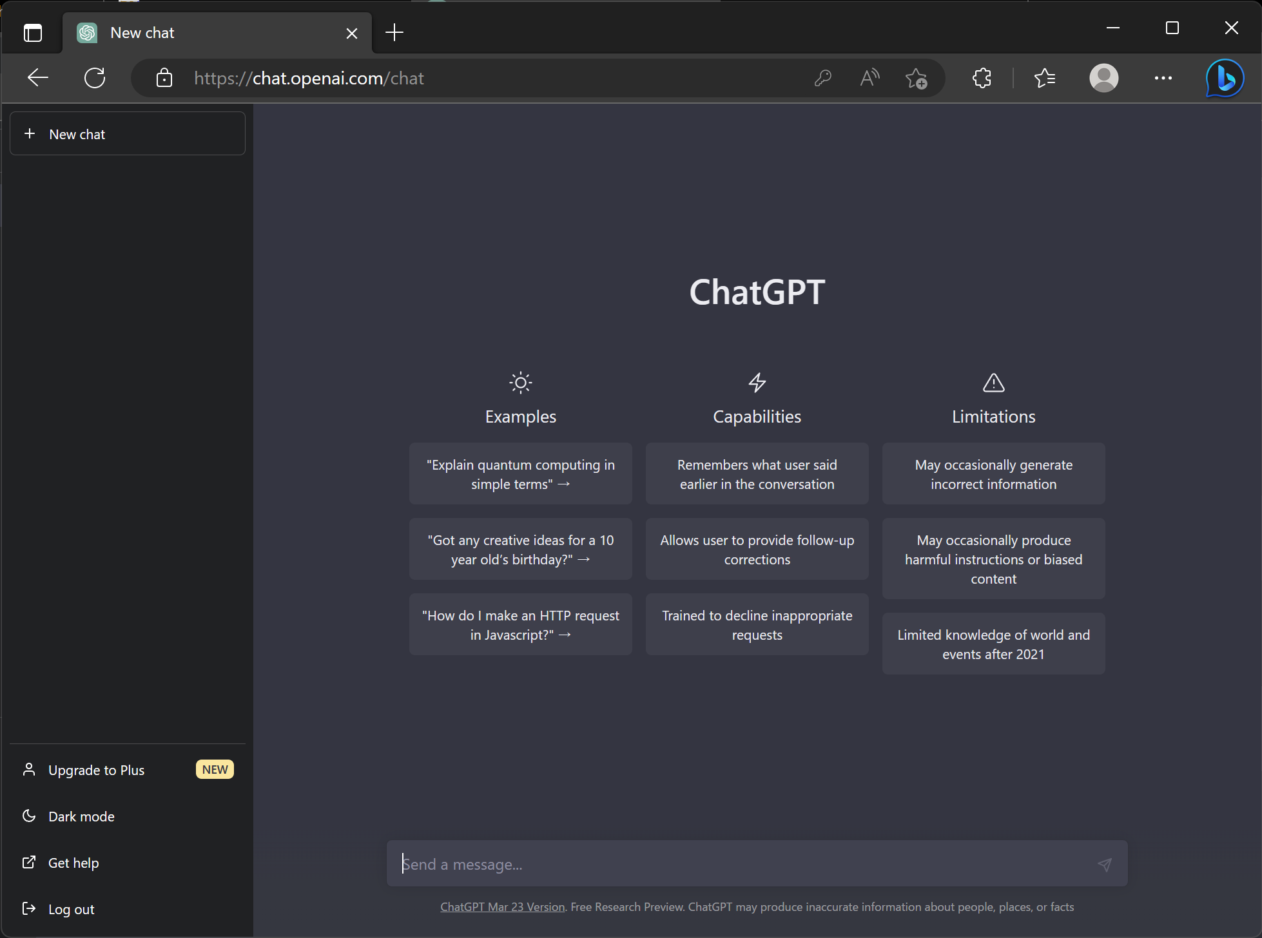
Task: Close the New chat tab
Action: click(x=352, y=33)
